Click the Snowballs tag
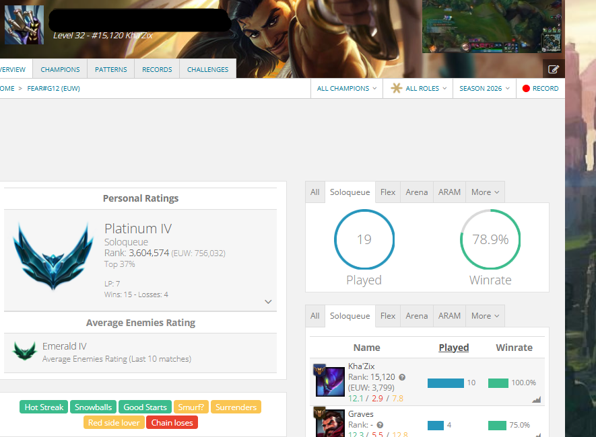The image size is (596, 437). [93, 407]
